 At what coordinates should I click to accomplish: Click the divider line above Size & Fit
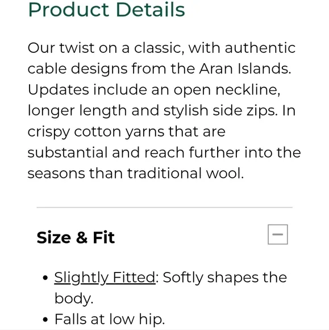tap(164, 207)
